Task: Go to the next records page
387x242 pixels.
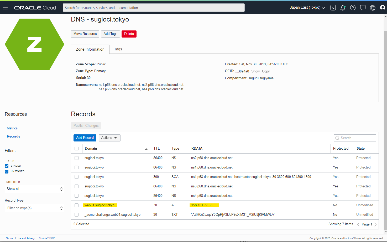Action: (x=375, y=224)
